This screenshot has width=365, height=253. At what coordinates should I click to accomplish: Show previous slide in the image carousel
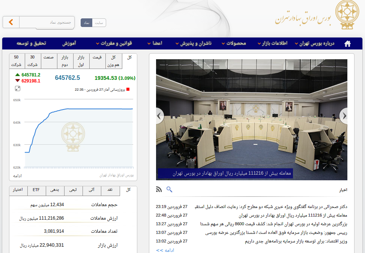click(160, 115)
